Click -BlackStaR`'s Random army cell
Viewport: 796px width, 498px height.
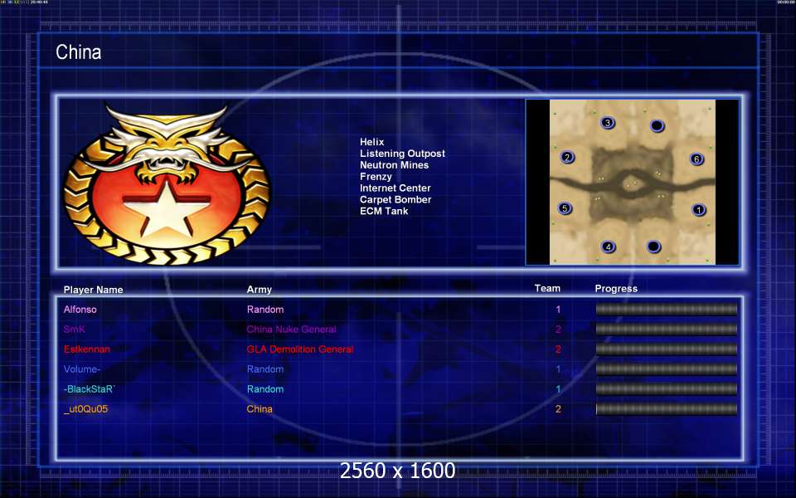pos(265,389)
